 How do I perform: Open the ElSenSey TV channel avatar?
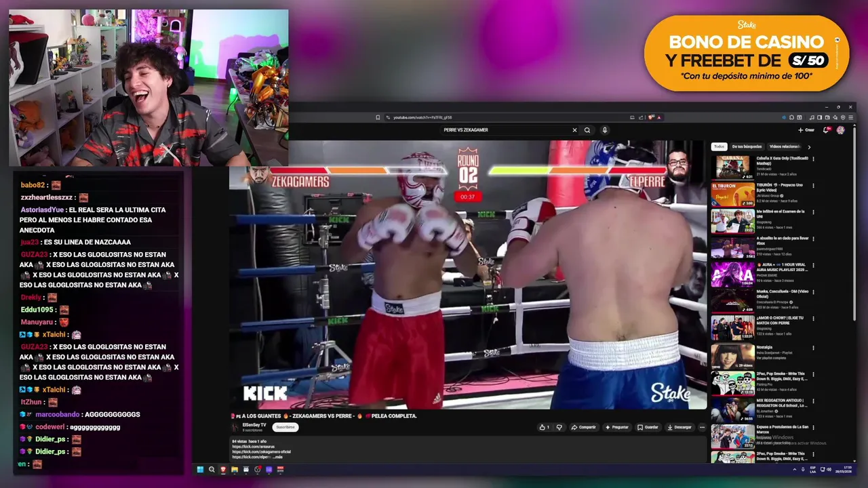(x=236, y=427)
